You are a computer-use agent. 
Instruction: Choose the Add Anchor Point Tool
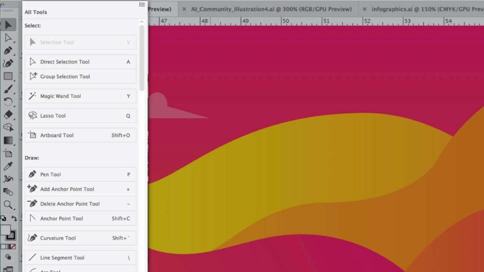(x=80, y=189)
